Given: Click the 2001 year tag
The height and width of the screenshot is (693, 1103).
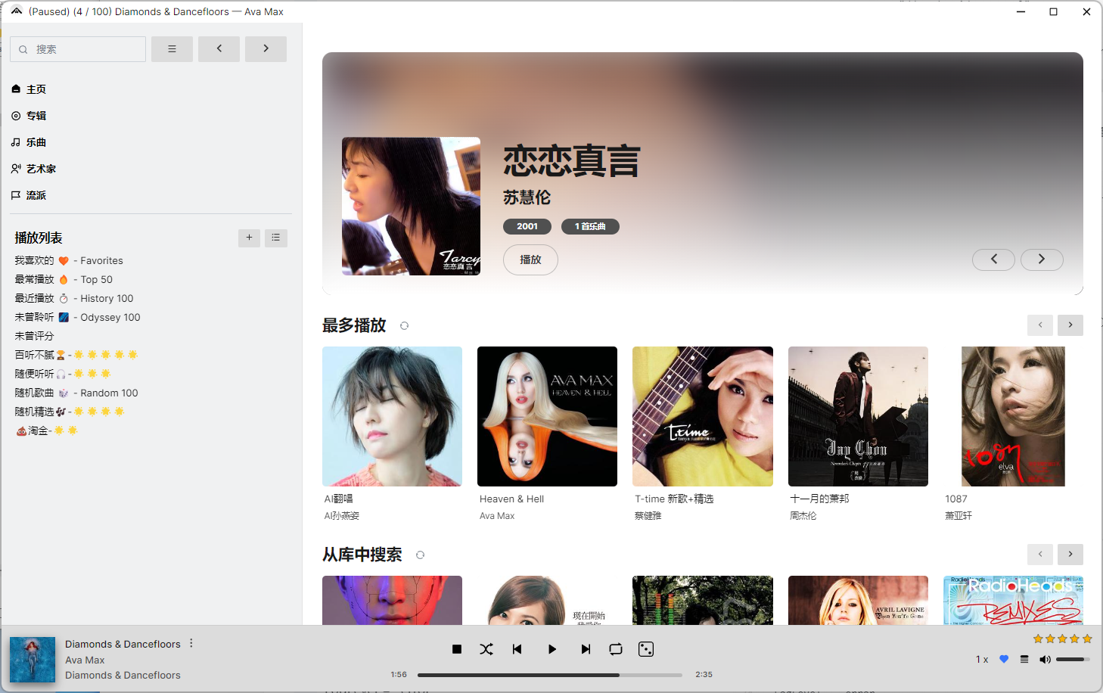Looking at the screenshot, I should [x=527, y=226].
